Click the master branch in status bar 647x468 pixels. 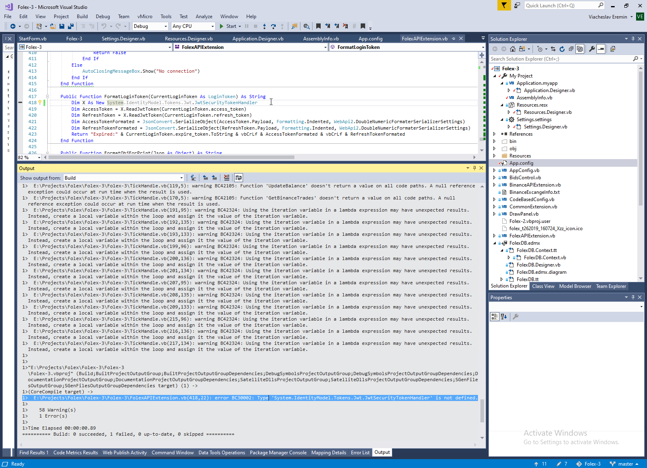click(624, 464)
